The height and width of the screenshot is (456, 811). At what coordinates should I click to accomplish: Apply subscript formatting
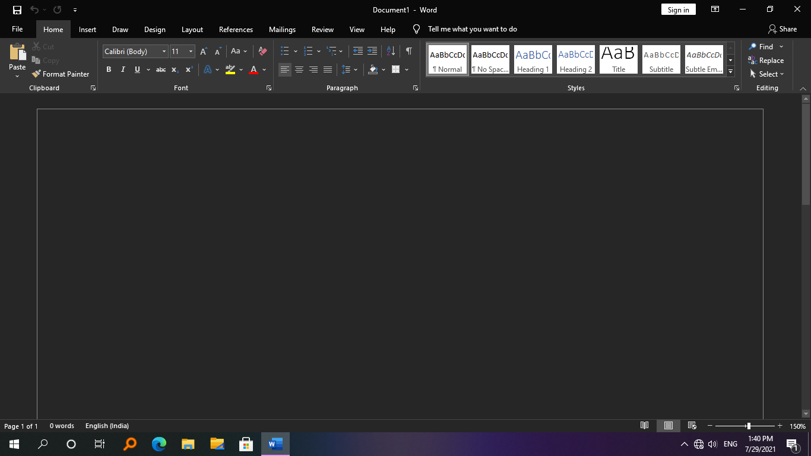click(175, 69)
